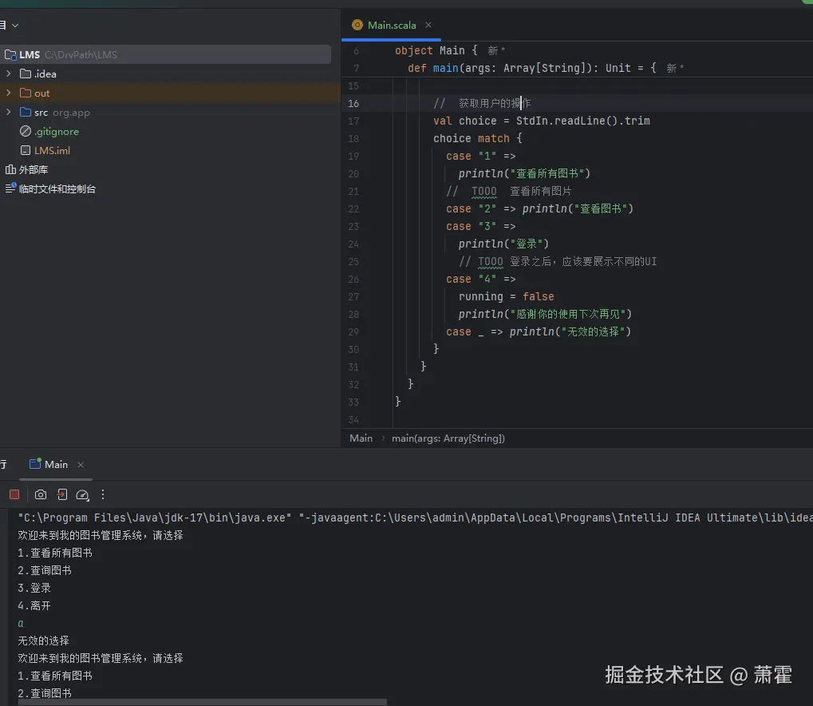The height and width of the screenshot is (706, 813).
Task: Open the profiler gauge icon in run toolbar
Action: pyautogui.click(x=82, y=494)
